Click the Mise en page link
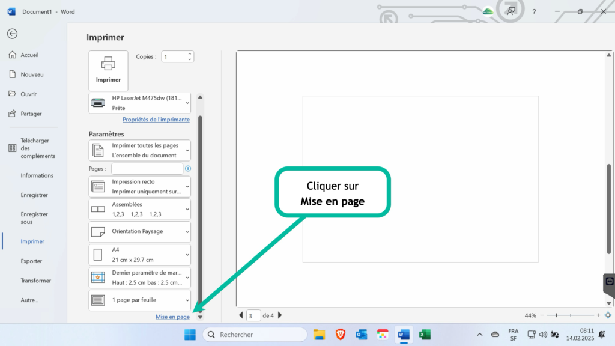 [x=172, y=317]
